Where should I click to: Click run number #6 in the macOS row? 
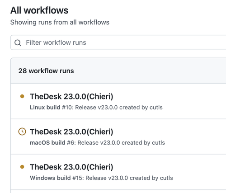click(x=71, y=143)
